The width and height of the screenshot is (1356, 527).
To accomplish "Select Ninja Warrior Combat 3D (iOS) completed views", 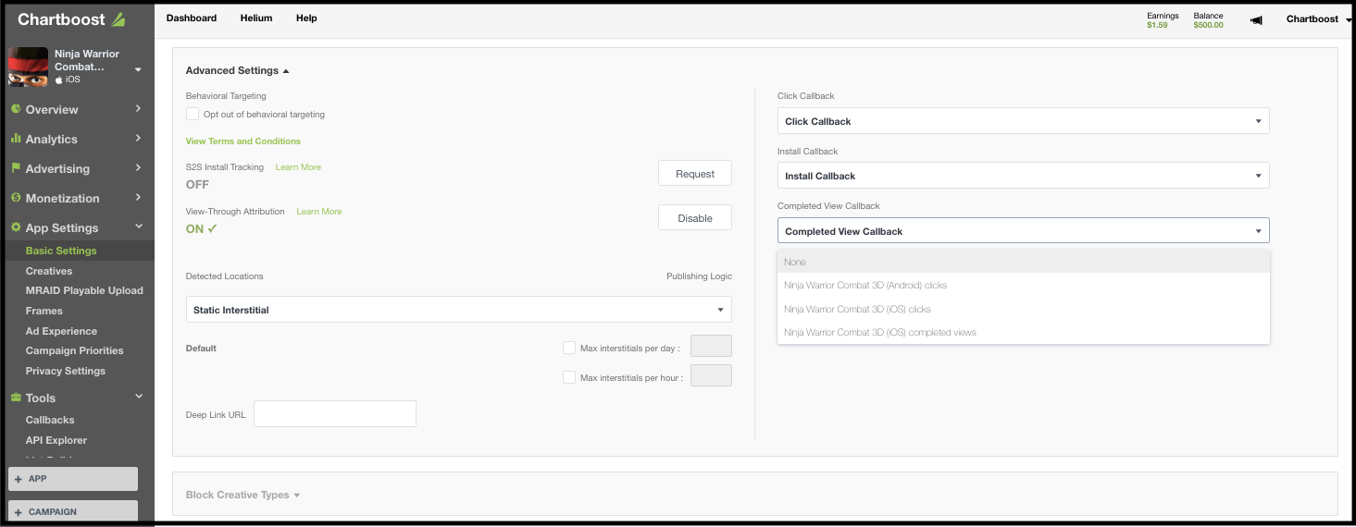I will tap(1024, 332).
